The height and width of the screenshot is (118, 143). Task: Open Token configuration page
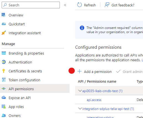pos(24,80)
